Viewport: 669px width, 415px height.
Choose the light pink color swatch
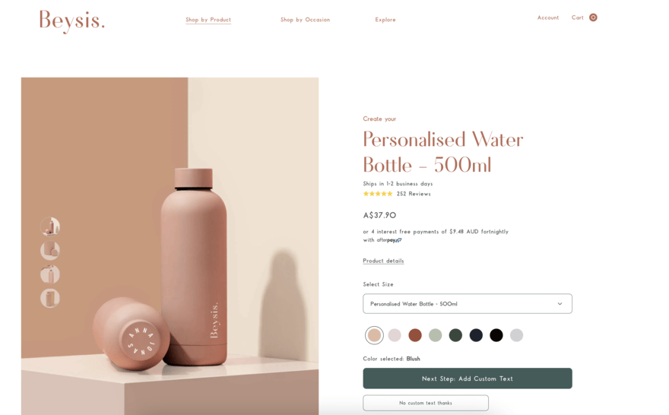[x=395, y=335]
